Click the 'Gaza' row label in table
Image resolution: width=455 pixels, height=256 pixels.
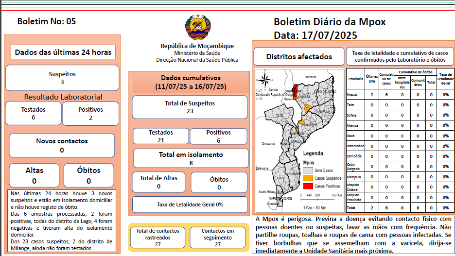pyautogui.click(x=350, y=136)
